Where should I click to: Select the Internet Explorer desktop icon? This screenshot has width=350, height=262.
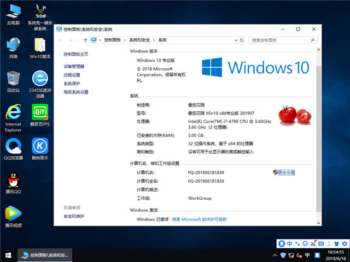point(13,118)
